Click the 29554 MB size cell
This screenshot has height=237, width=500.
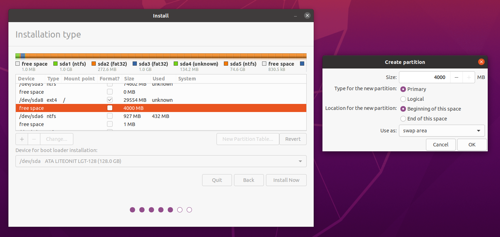click(x=135, y=100)
